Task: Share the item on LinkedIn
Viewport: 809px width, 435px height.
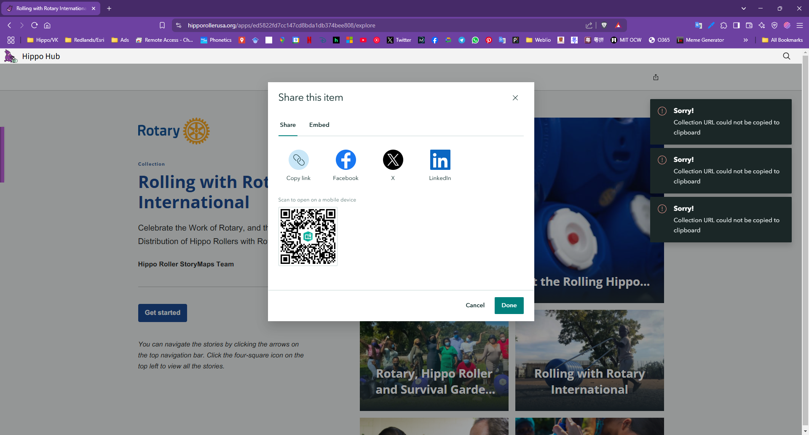Action: click(440, 160)
